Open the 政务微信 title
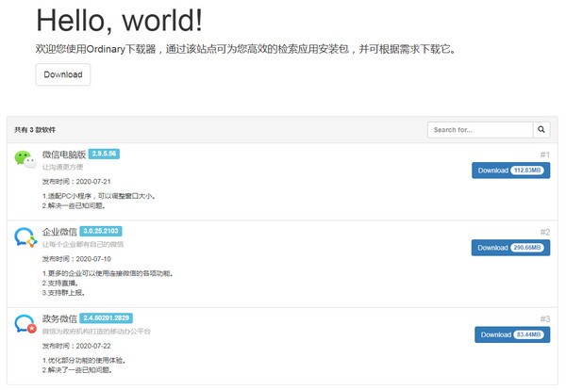Viewport: 566px width, 390px height. click(59, 319)
